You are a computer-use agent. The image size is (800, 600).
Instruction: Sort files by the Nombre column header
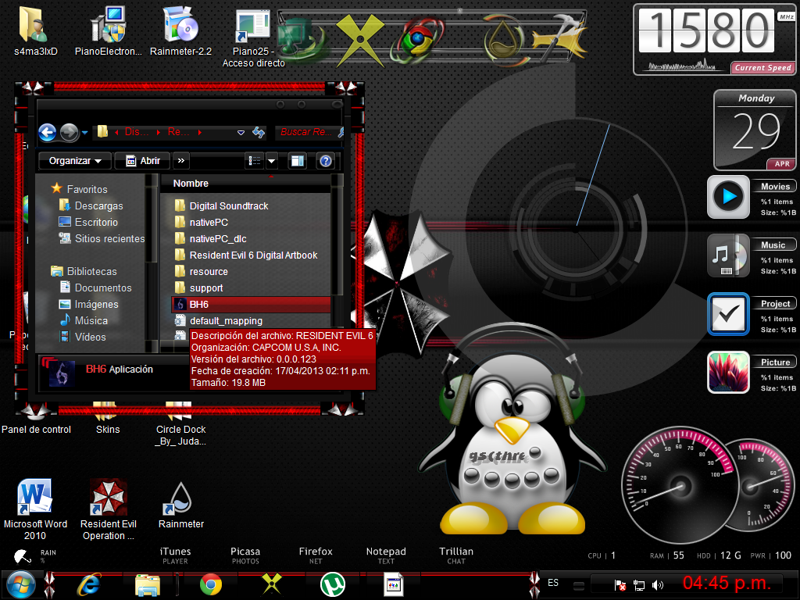click(x=191, y=183)
